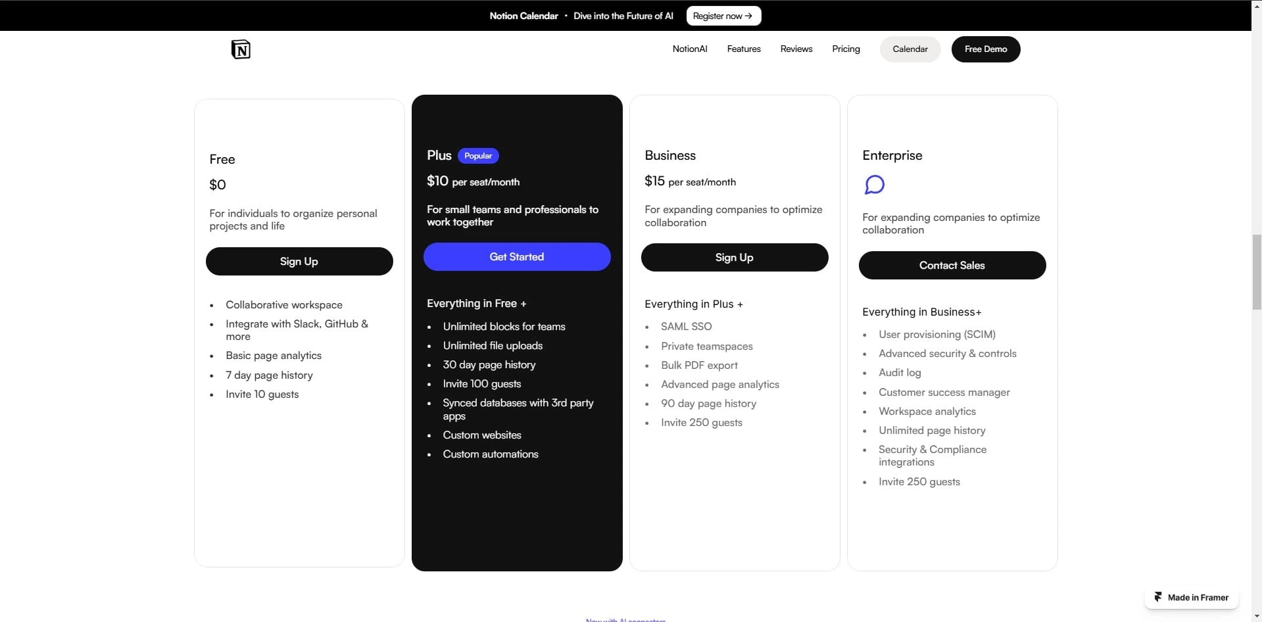Click 'Unlimited file uploads' item

pos(493,345)
